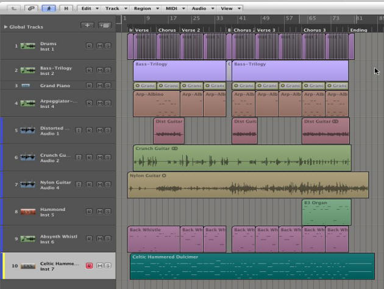The height and width of the screenshot is (289, 384).
Task: Toggle the Catch playhead button
Action: click(x=49, y=9)
